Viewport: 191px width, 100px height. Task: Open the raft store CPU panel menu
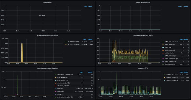point(143,68)
